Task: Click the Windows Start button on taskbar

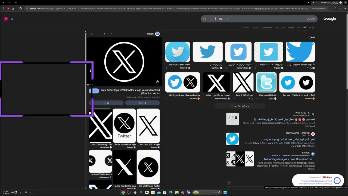Action: (225, 192)
